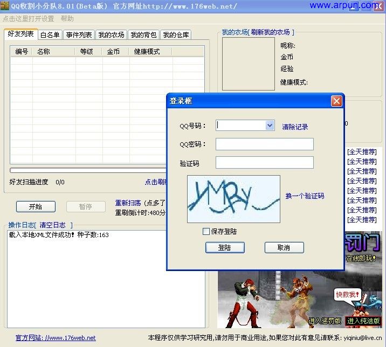
Task: Click the friend scan progress bar
Action: coord(88,170)
